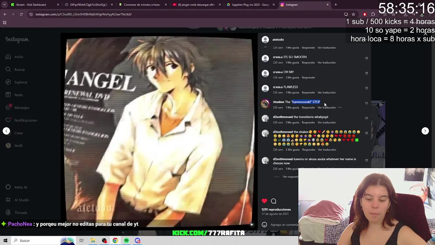This screenshot has width=435, height=245.
Task: Go to next post with right arrow
Action: click(425, 131)
